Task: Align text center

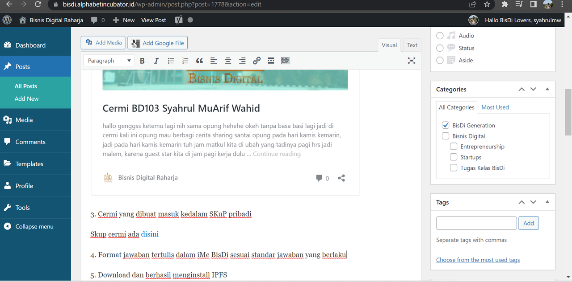Action: 228,61
